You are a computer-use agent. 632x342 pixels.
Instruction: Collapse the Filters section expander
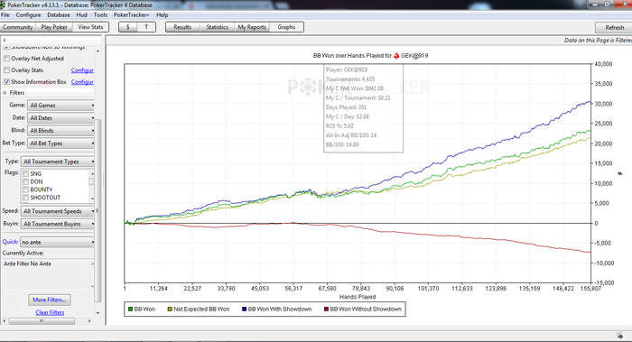5,93
